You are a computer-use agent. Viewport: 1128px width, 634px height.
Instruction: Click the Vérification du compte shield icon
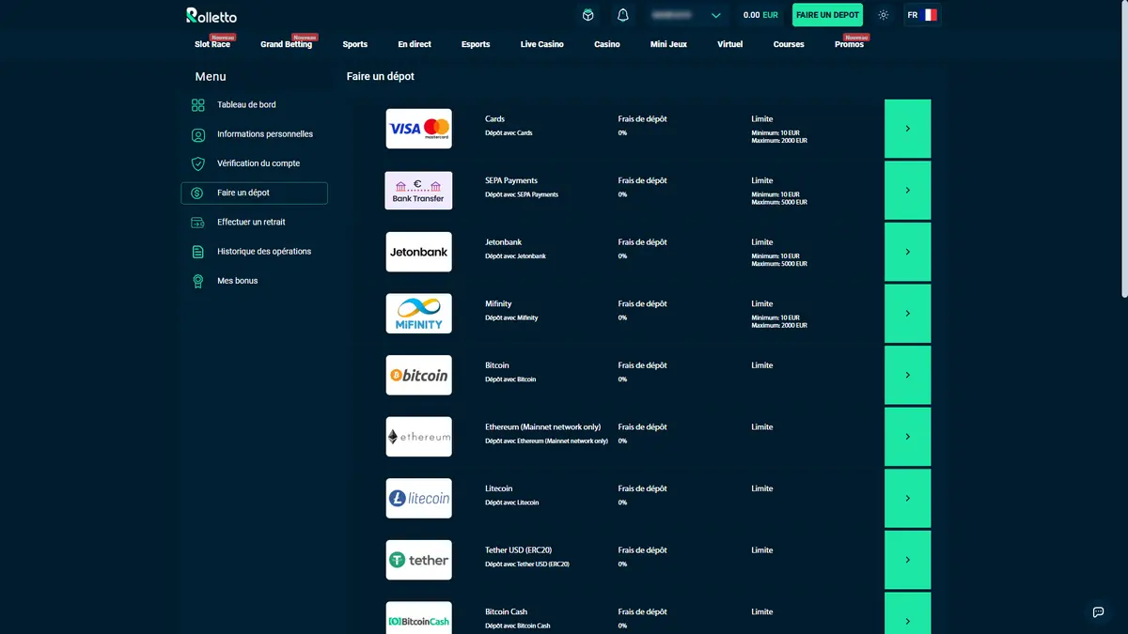point(197,163)
